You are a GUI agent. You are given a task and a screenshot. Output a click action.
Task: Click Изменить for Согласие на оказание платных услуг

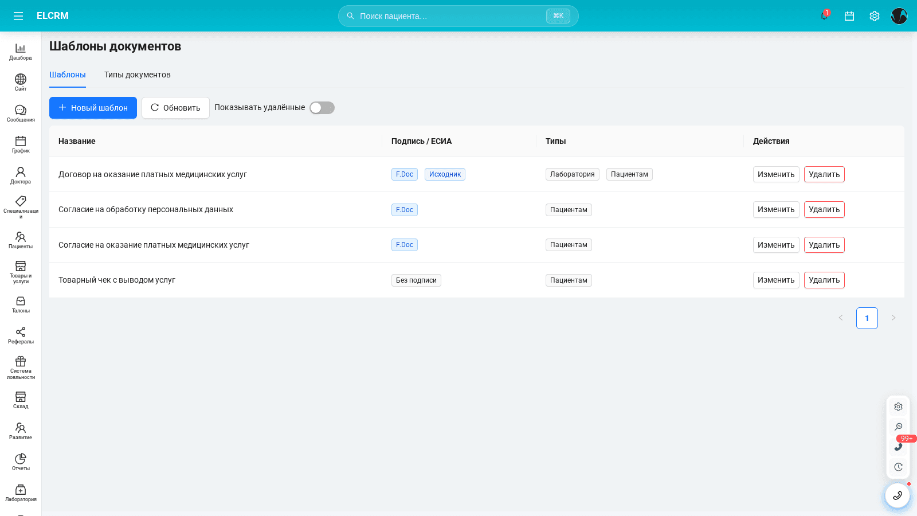[x=776, y=245]
